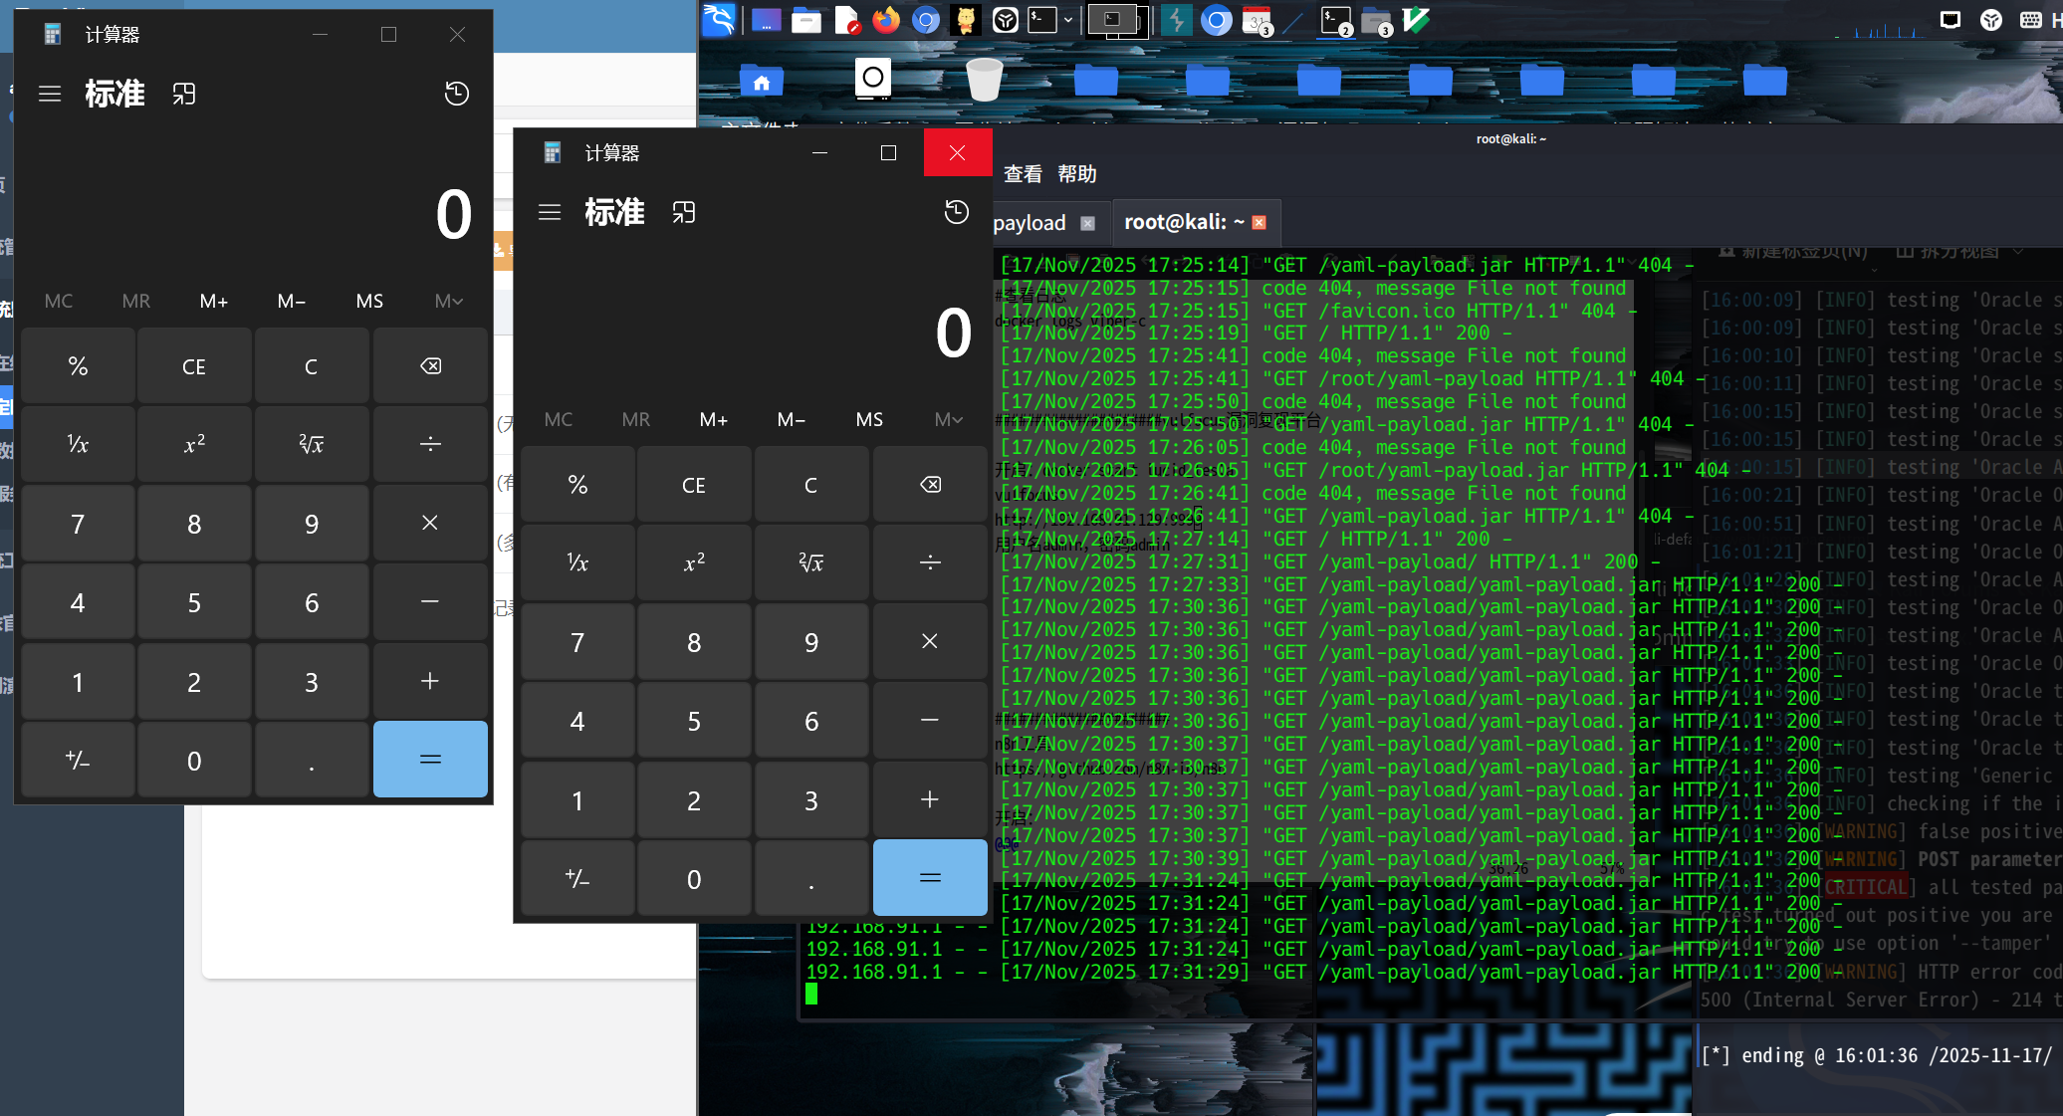Viewport: 2063px width, 1116px height.
Task: Open the 帮助 menu in the terminal
Action: (1076, 174)
